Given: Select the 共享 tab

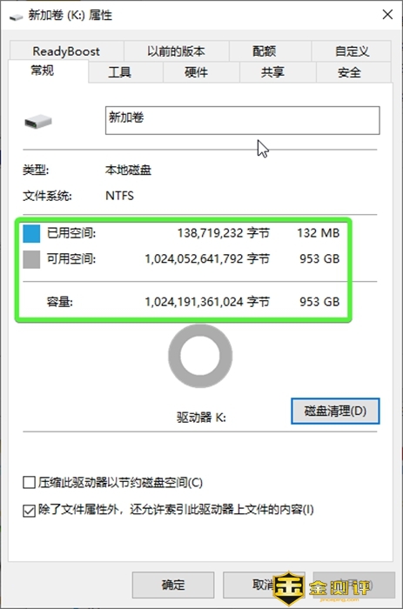Looking at the screenshot, I should pos(272,72).
